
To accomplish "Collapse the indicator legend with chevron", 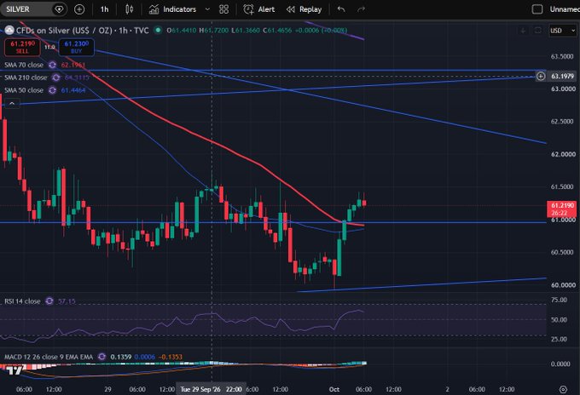I will click(12, 104).
